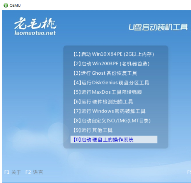Select option 8 启动自定义 ISO/IMG
Viewport: 191px width, 183px height.
(112, 121)
